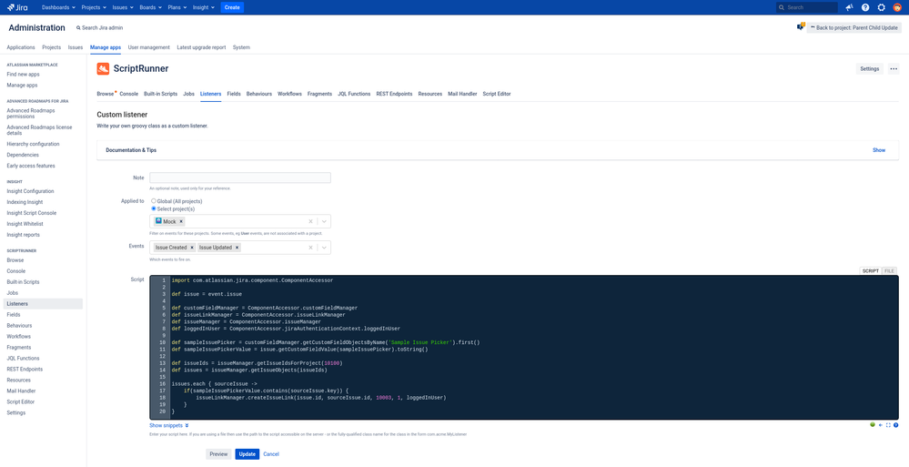Viewport: 909px width, 467px height.
Task: Click the ScriptRunner orange logo icon
Action: coord(103,68)
